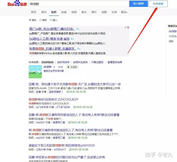Image resolution: width=177 pixels, height=162 pixels.
Task: Click the 微信群 entry in search history
Action: pos(173,31)
